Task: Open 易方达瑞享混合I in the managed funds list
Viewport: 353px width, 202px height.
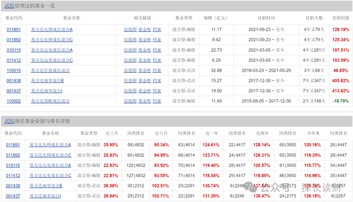Action: click(46, 91)
